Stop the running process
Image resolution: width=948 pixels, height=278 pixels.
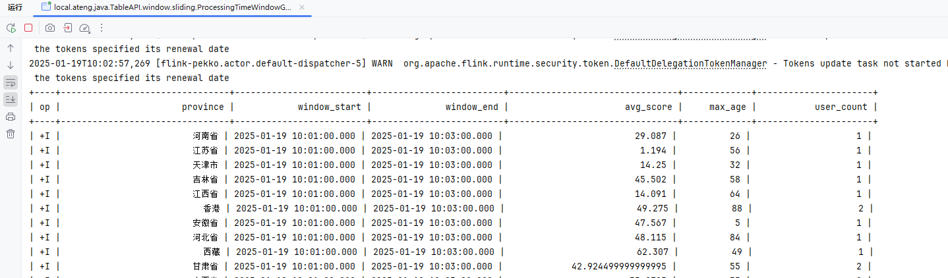pos(28,28)
